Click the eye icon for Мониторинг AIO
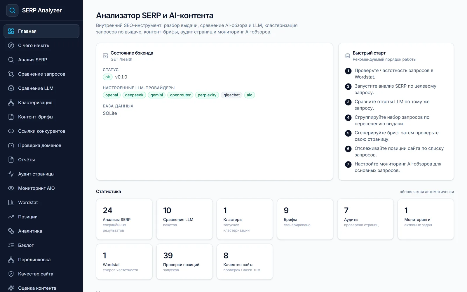This screenshot has height=292, width=467. [x=11, y=188]
